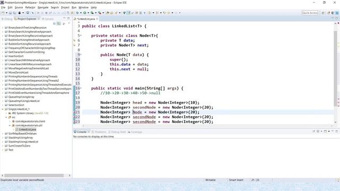Switch to the Debug Shell tab
Viewport: 340px width, 191px height.
pos(117,132)
